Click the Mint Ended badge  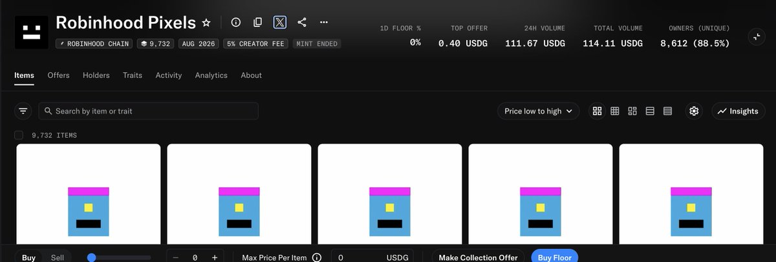point(317,44)
